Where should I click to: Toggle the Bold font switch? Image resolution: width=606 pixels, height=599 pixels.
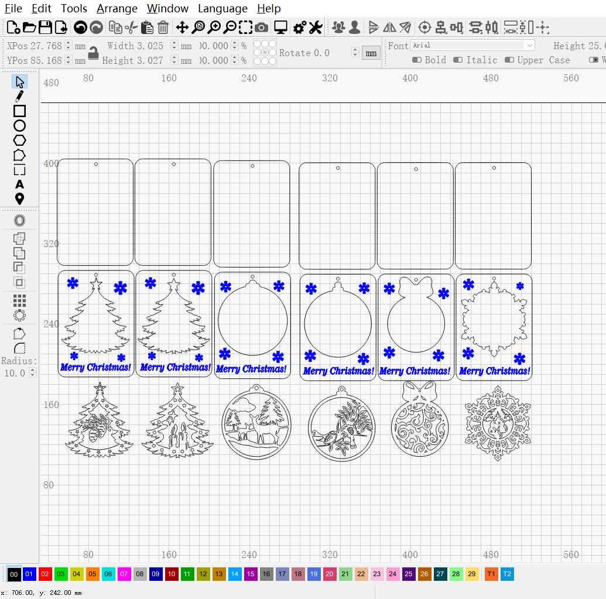click(417, 60)
